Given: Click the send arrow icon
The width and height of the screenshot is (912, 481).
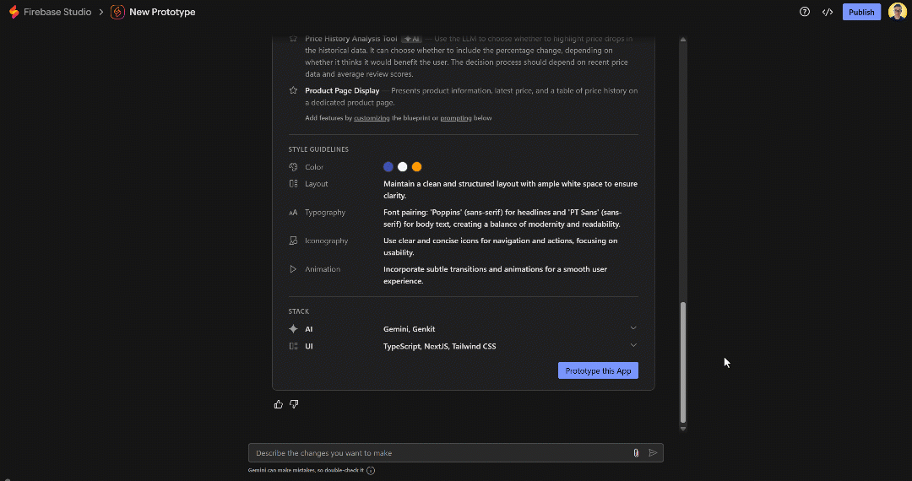Looking at the screenshot, I should coord(653,453).
